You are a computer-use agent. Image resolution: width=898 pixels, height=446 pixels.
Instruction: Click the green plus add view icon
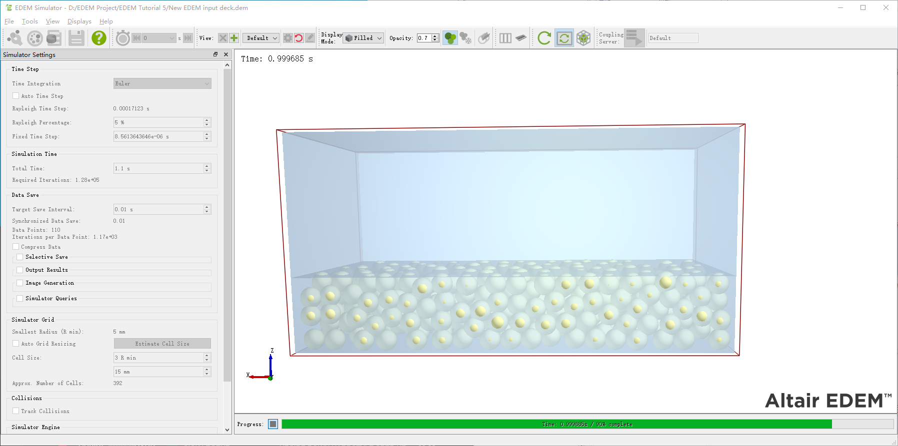(x=233, y=38)
